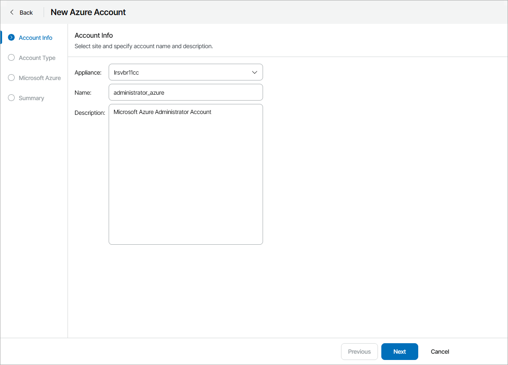Click Next to proceed
Screen dimensions: 508x365
[x=399, y=352]
